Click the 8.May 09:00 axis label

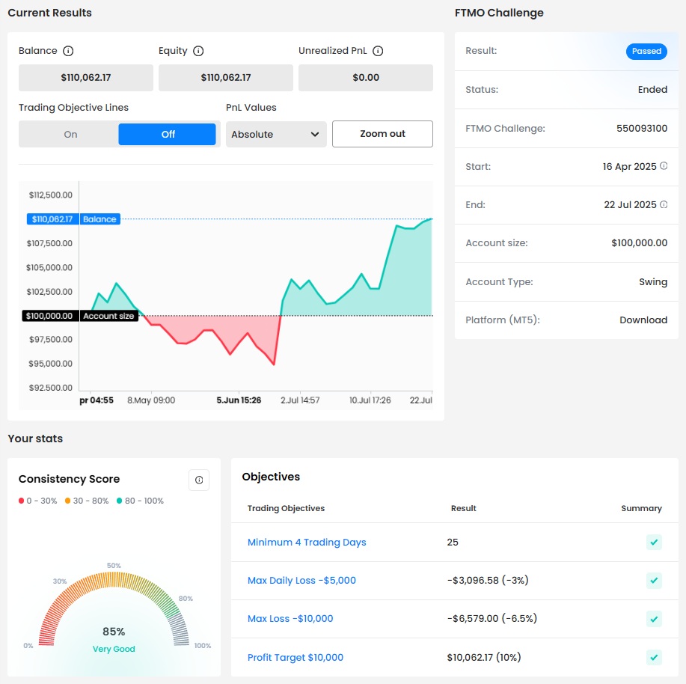151,400
